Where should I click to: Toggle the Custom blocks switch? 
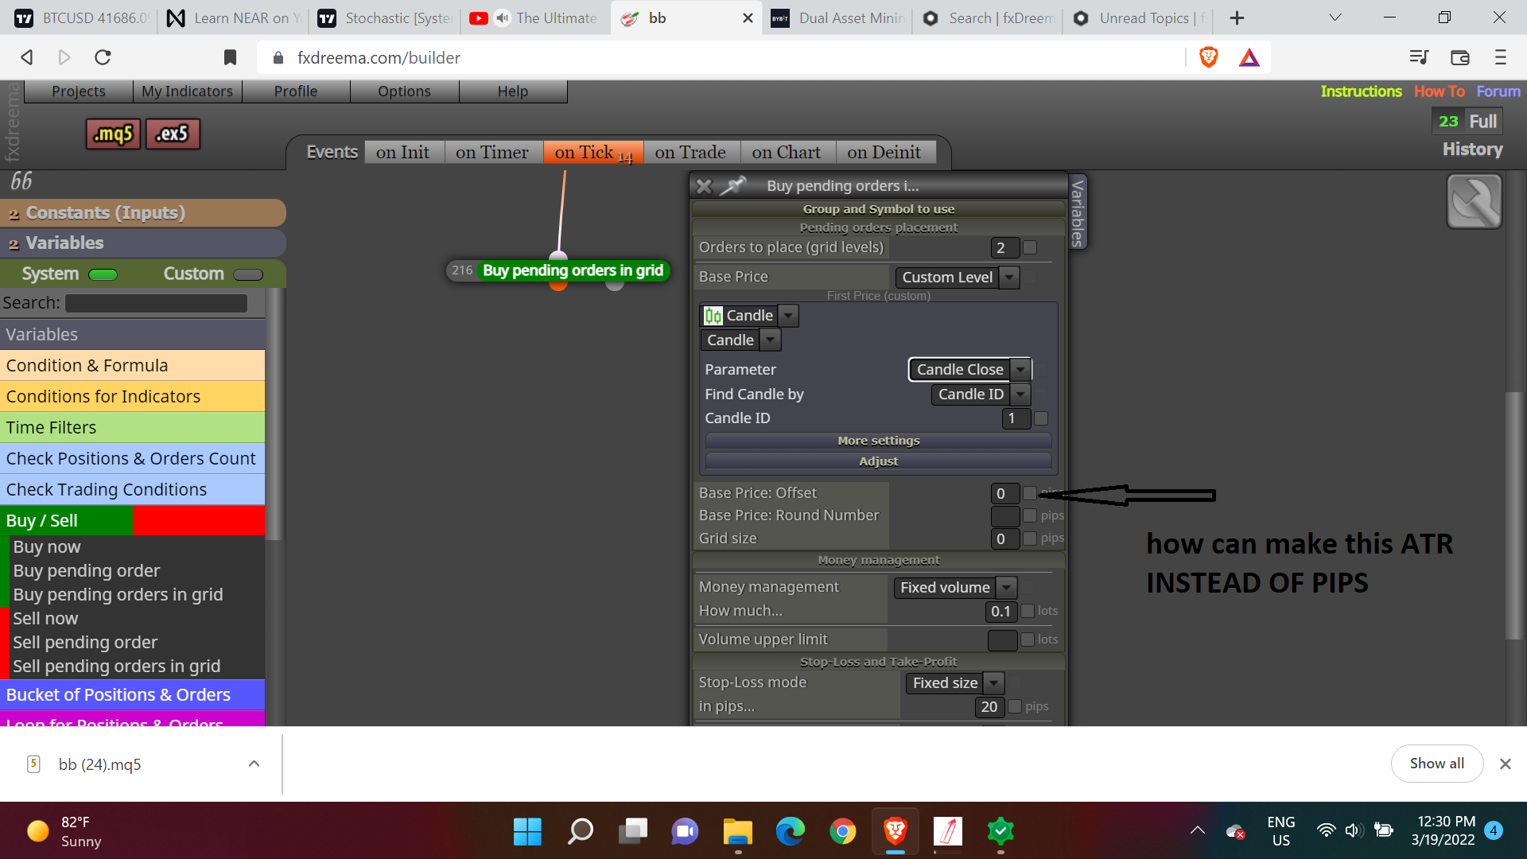[248, 274]
